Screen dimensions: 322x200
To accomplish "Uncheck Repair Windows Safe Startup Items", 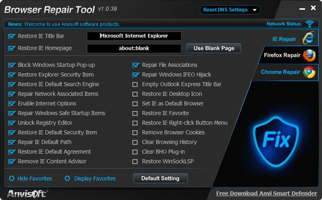I will tap(11, 113).
